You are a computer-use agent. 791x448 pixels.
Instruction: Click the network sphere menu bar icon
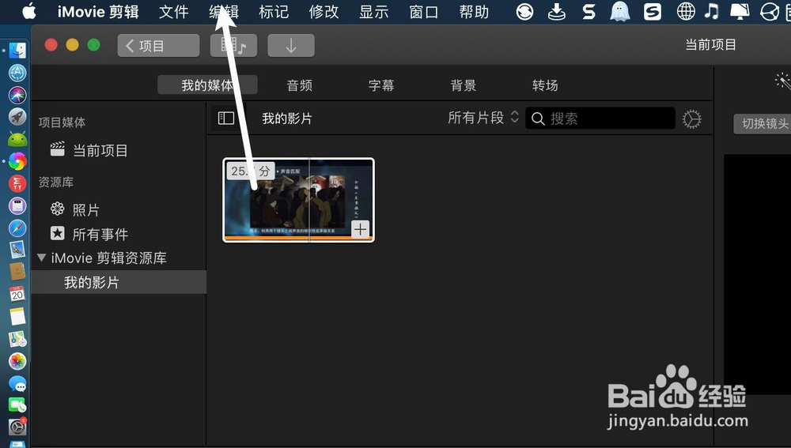click(x=770, y=11)
